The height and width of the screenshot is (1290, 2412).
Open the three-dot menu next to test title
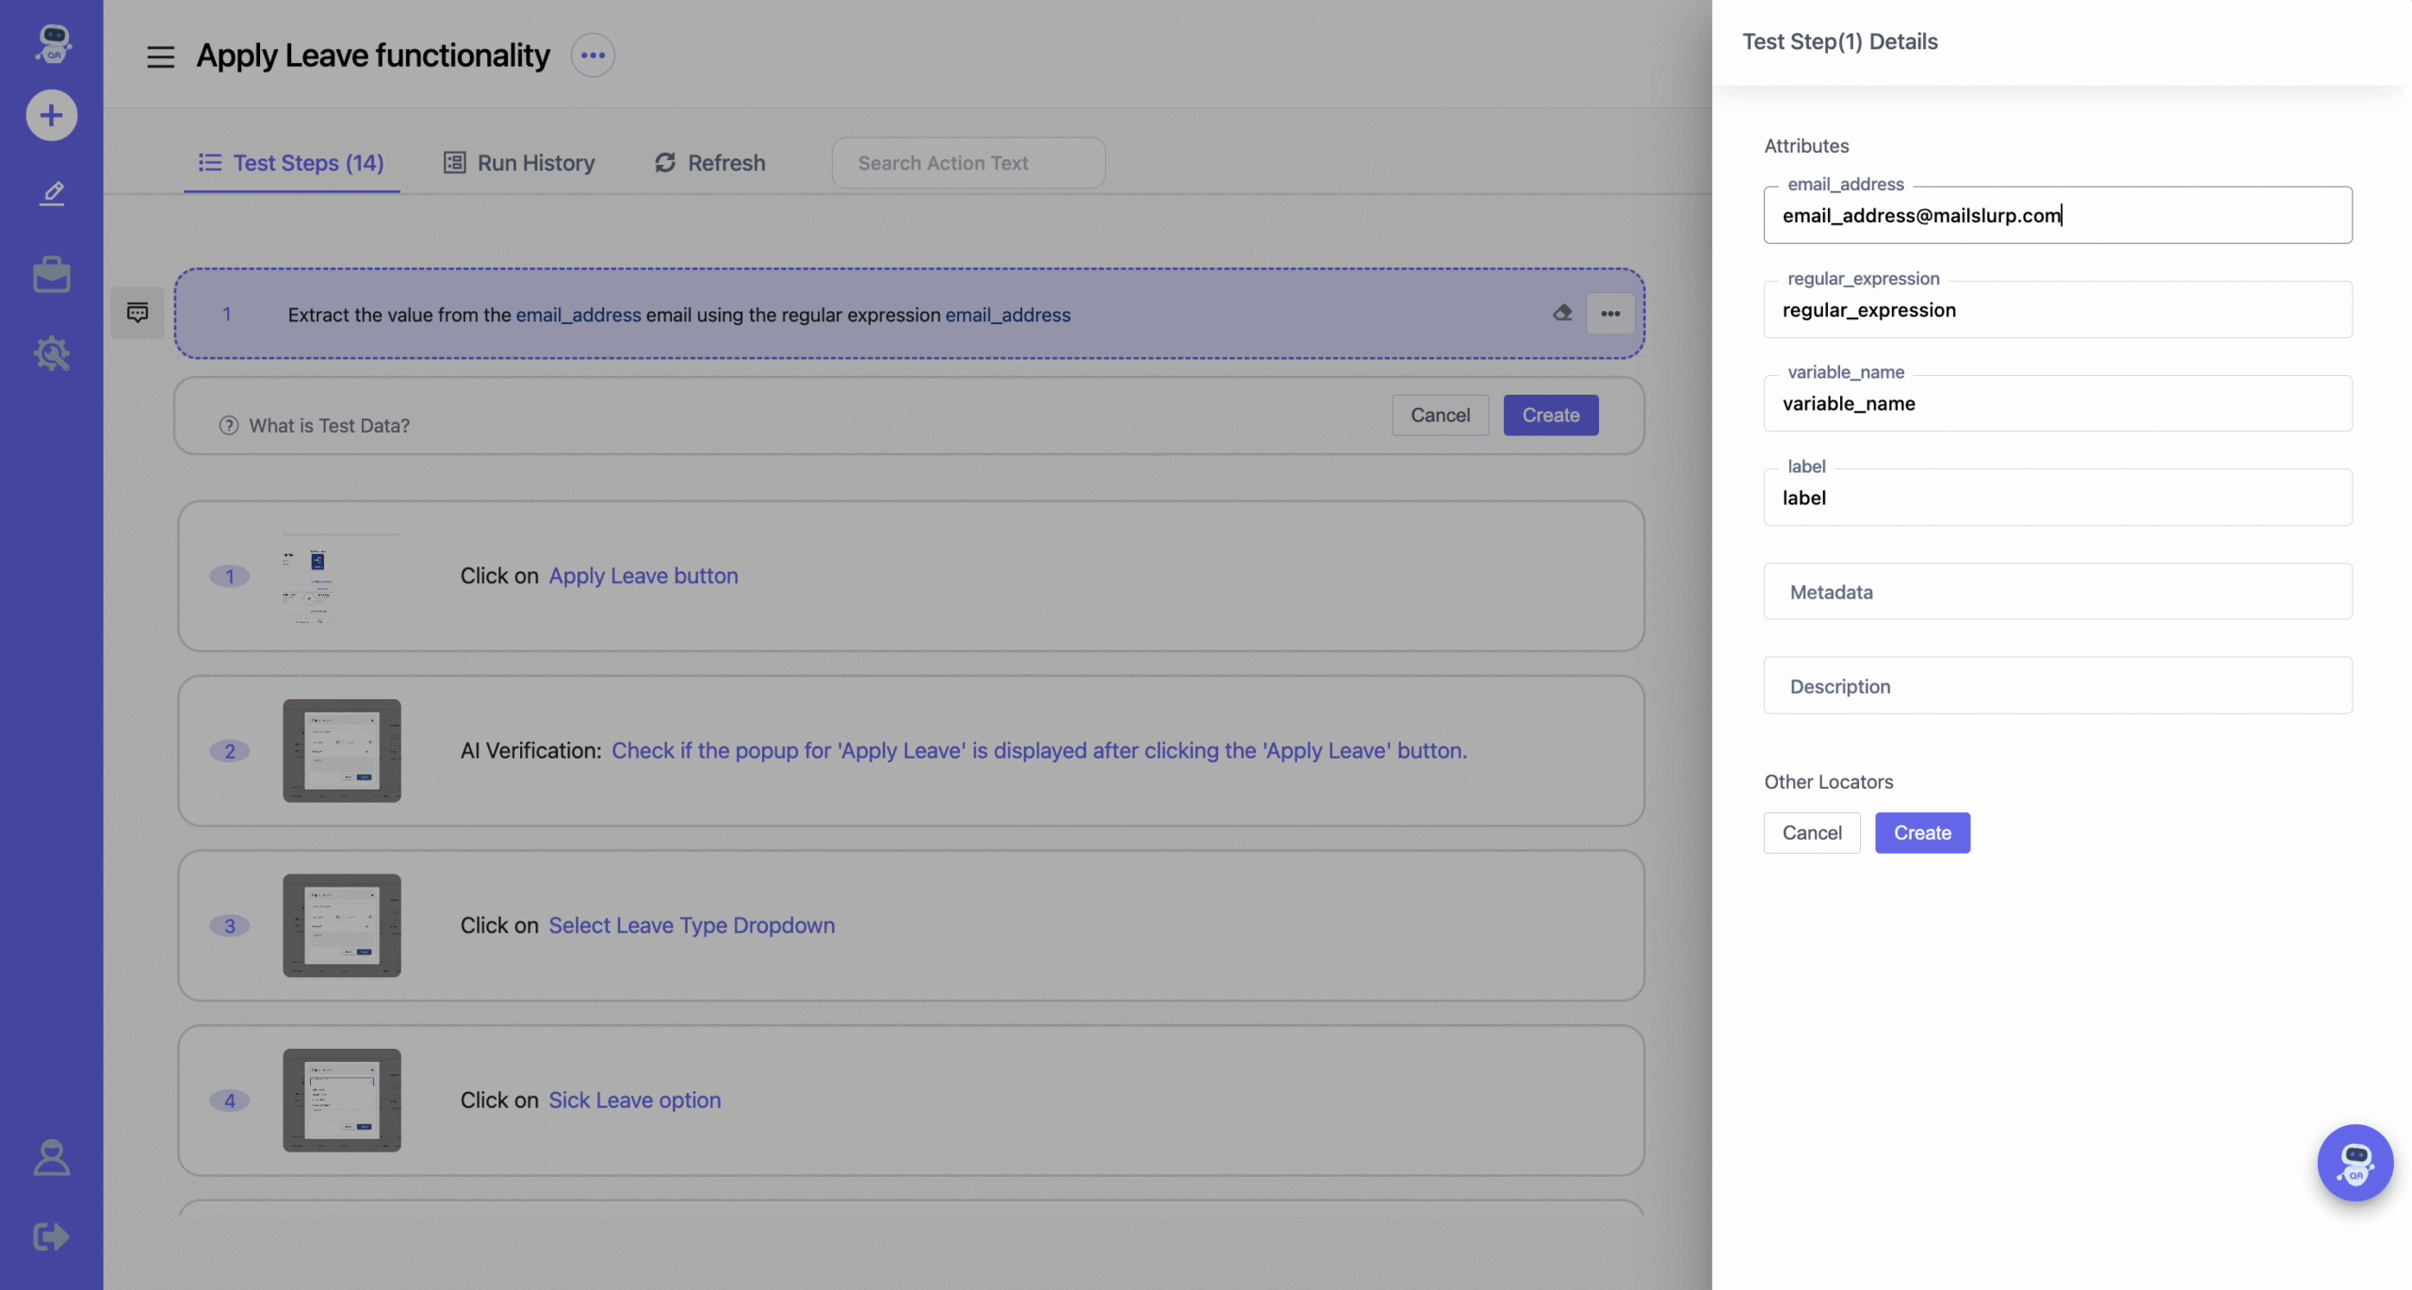593,56
